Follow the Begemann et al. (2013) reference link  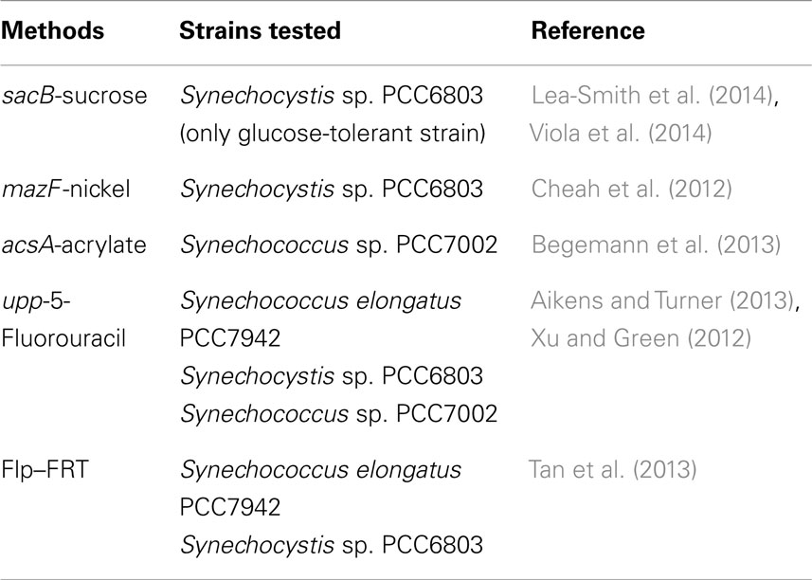(656, 245)
